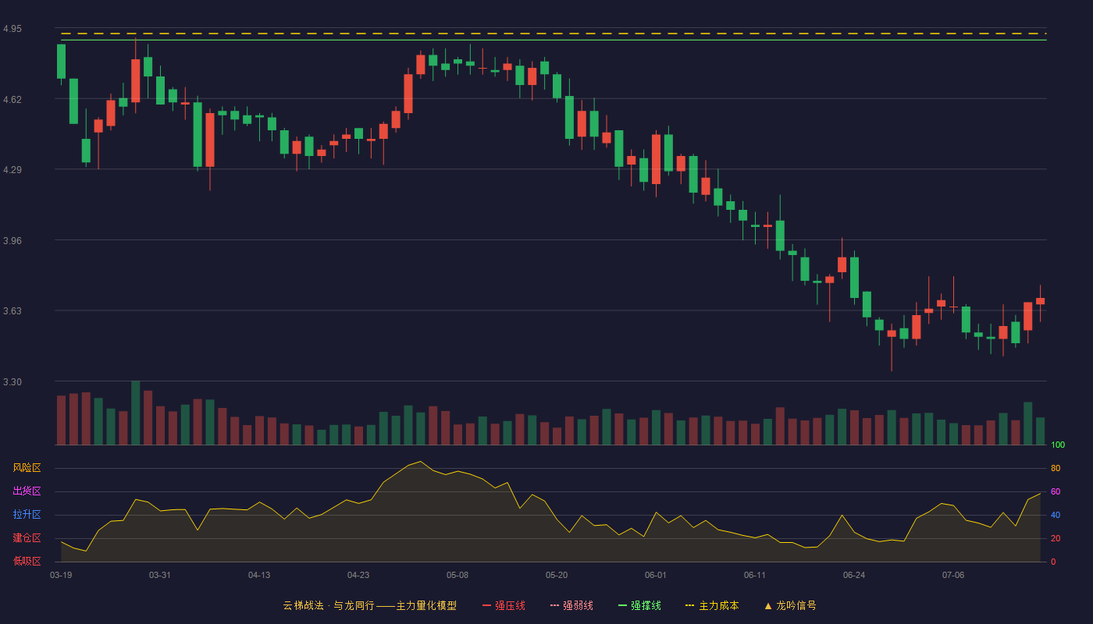Click the 4.29 price axis label
The image size is (1093, 624).
click(x=12, y=170)
